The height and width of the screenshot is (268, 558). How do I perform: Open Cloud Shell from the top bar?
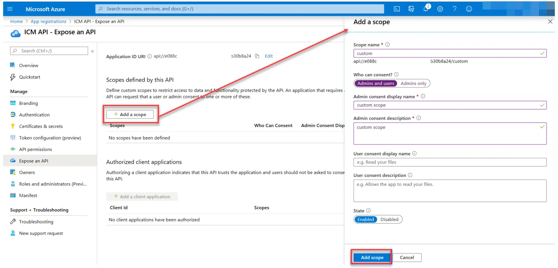(397, 9)
